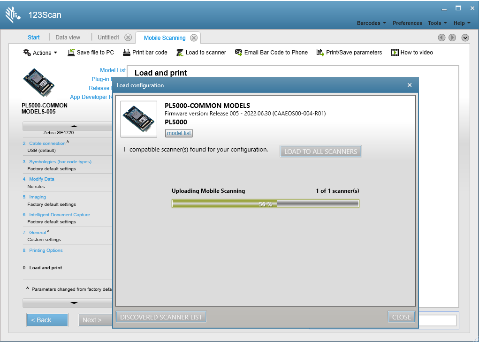Click the Firmware version line in dialog
This screenshot has width=479, height=342.
pyautogui.click(x=245, y=114)
